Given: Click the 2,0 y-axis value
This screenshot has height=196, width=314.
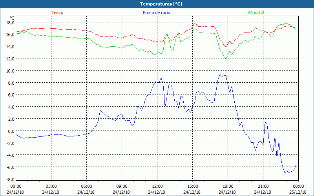Looking at the screenshot, I should tap(11, 119).
